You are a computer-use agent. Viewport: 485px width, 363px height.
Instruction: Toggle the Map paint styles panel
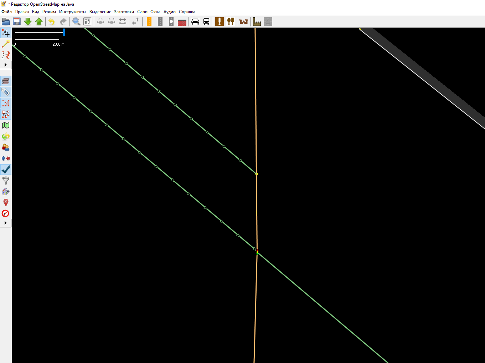click(6, 125)
